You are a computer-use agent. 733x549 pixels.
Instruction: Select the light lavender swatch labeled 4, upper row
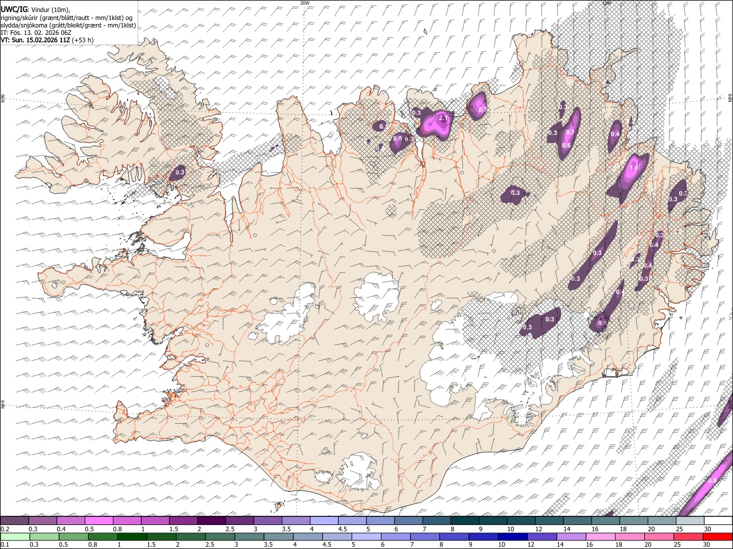click(324, 520)
